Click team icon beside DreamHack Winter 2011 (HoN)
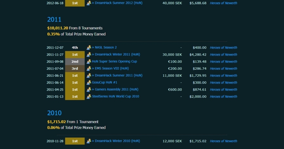 [89, 54]
